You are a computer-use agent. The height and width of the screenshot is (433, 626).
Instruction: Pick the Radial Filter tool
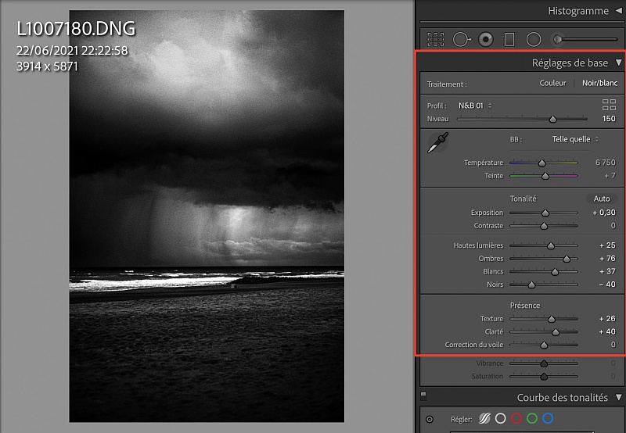pyautogui.click(x=534, y=38)
